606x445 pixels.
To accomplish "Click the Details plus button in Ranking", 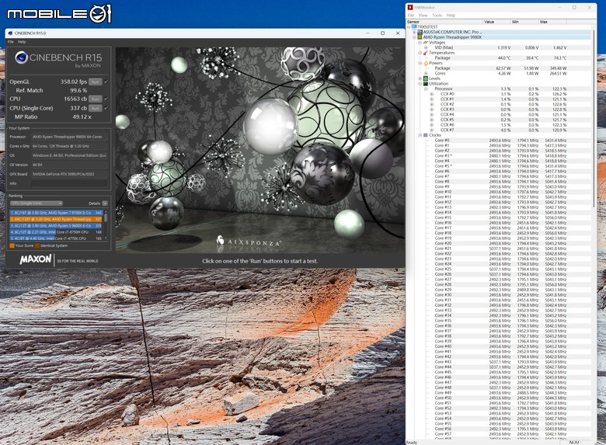I will coord(105,203).
